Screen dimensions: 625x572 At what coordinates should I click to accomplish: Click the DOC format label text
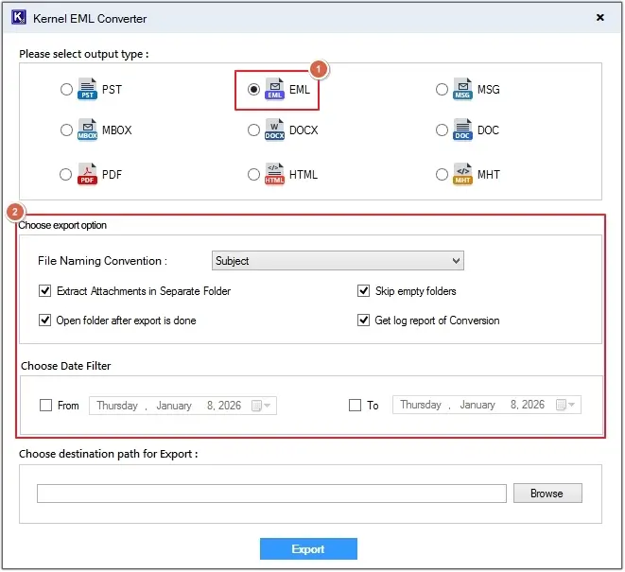(488, 130)
